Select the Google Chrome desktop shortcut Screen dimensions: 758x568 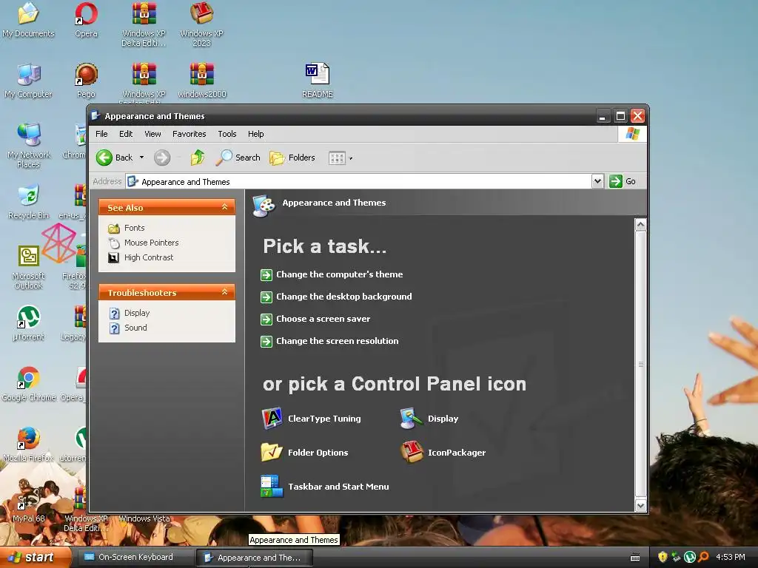coord(29,384)
